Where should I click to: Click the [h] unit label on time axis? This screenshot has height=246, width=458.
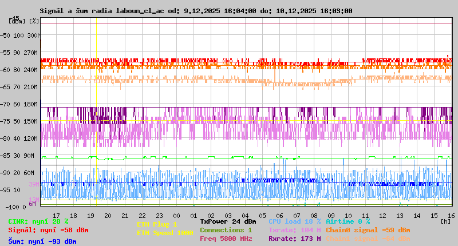(445, 220)
